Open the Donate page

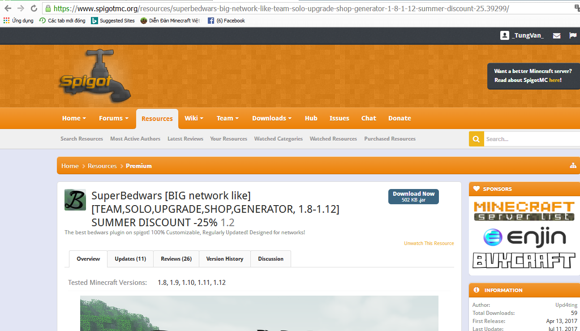pos(400,118)
